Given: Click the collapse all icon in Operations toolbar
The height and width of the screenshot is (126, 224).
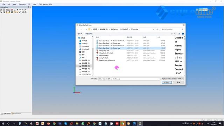Looking at the screenshot, I should 4,10.
